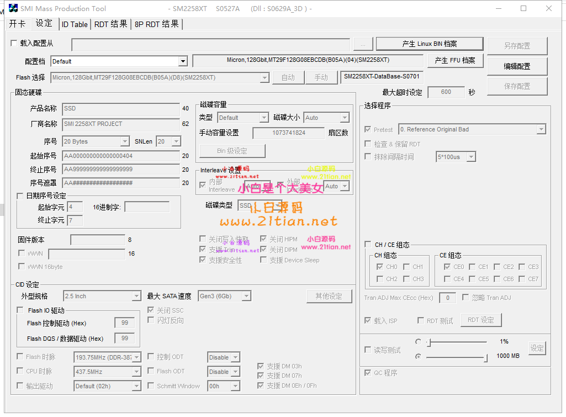Click the 产品名称 SSD field

(120, 108)
